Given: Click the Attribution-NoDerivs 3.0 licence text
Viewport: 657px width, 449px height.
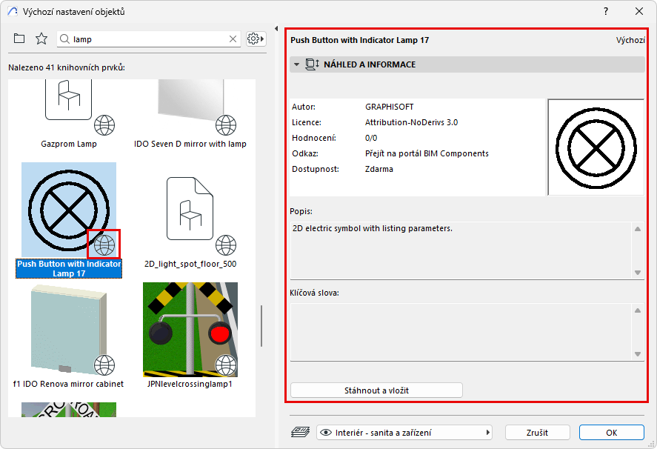Looking at the screenshot, I should pos(412,122).
